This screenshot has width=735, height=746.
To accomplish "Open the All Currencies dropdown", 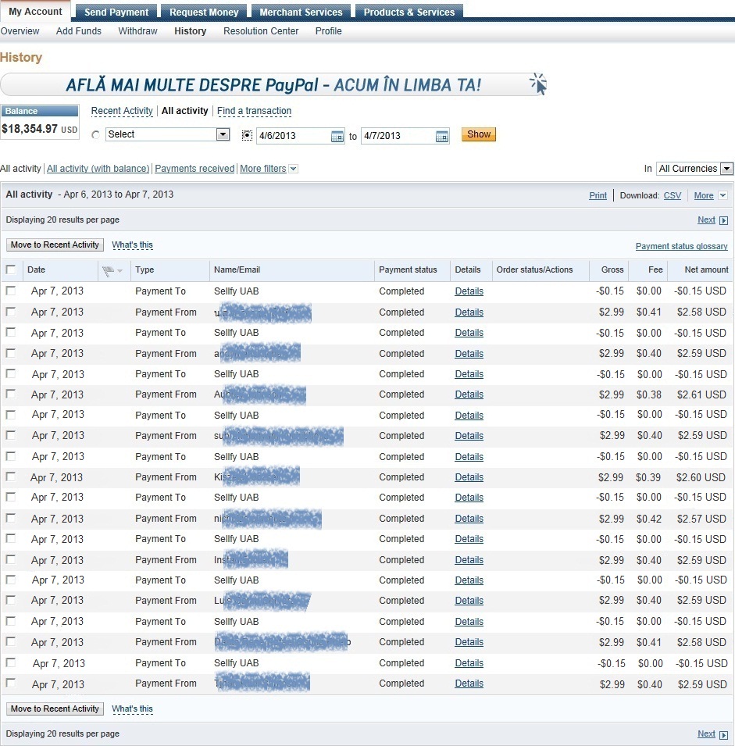I will [x=694, y=169].
